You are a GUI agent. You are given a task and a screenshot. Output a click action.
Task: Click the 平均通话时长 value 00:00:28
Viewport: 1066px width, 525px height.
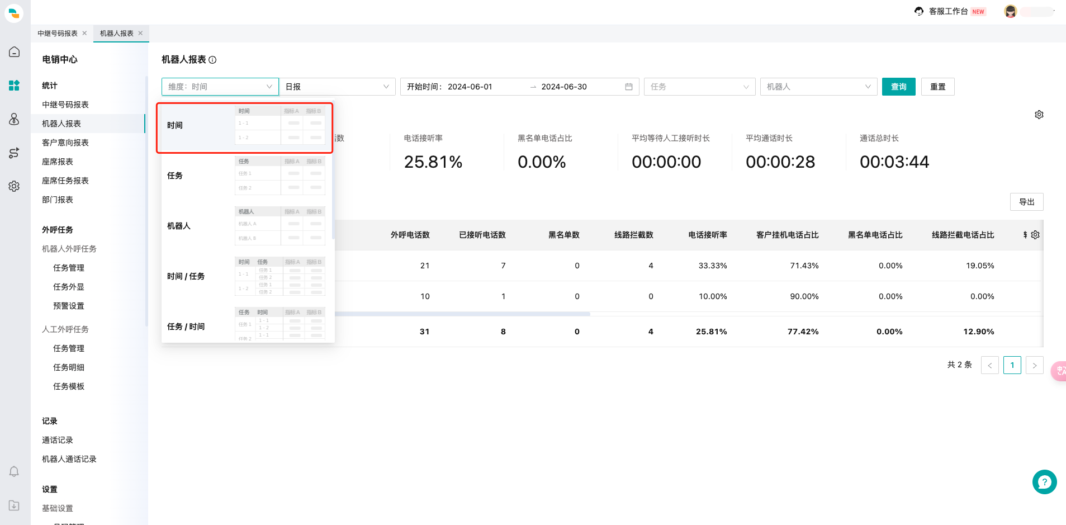pos(780,162)
